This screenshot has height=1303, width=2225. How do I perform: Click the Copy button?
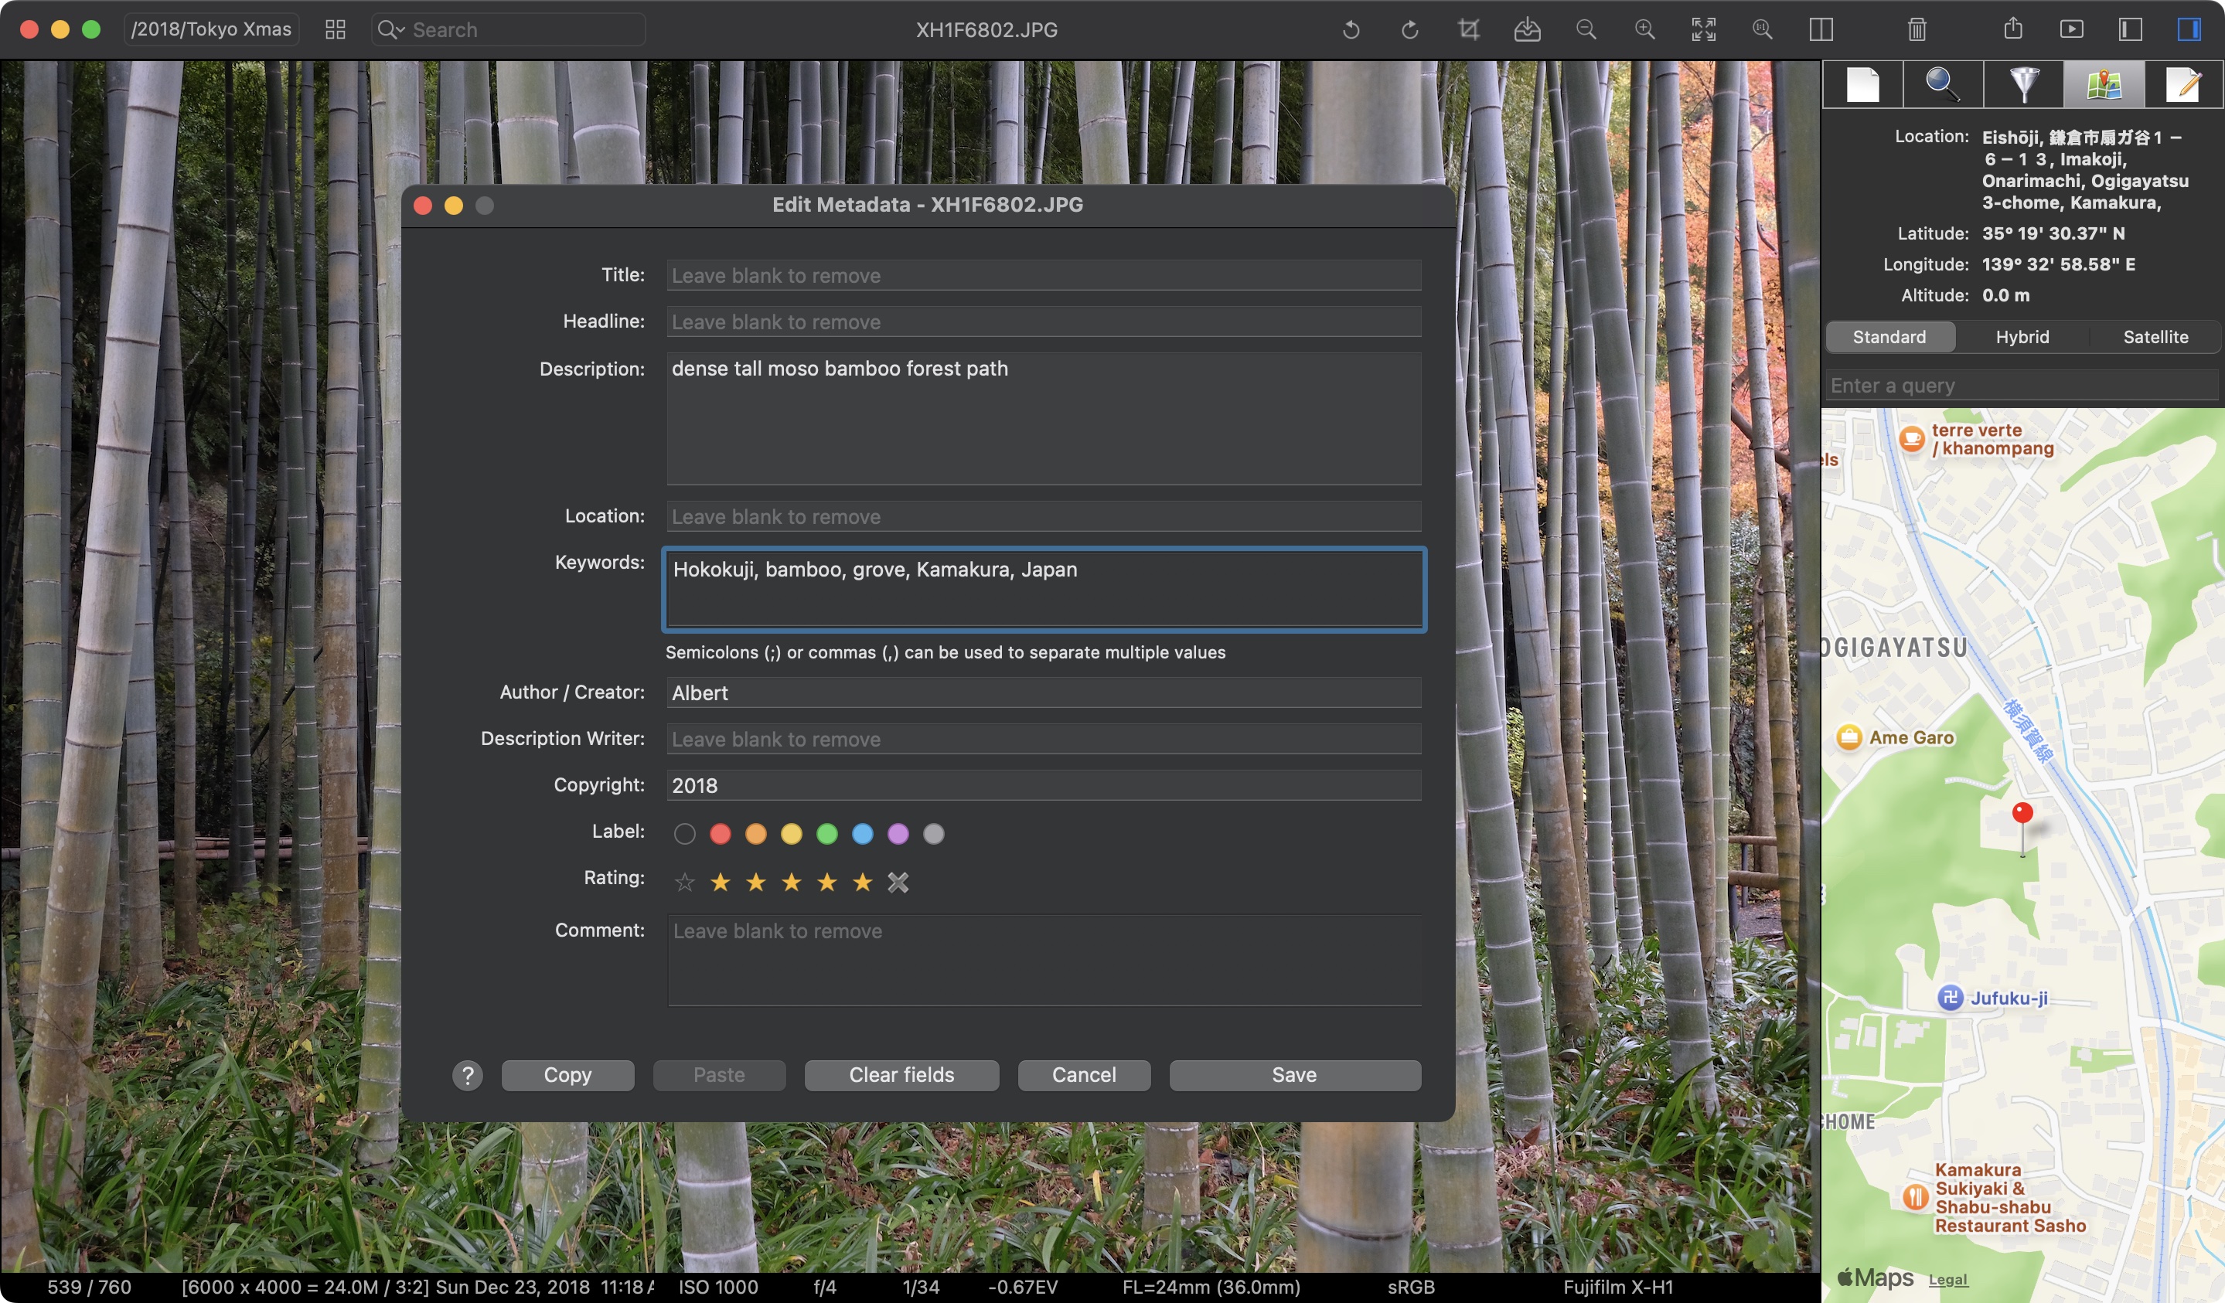coord(567,1075)
